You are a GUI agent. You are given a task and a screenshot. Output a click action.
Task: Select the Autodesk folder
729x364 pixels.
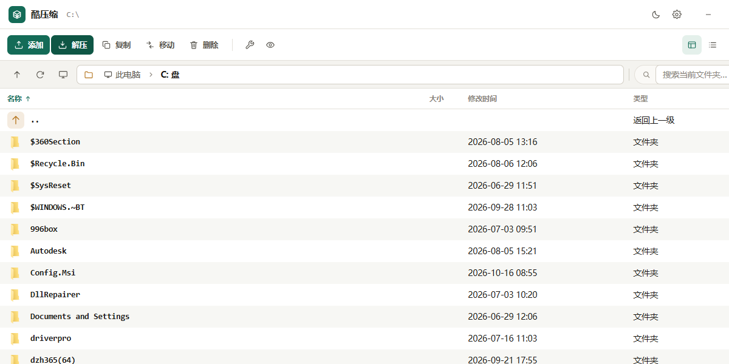point(364,251)
